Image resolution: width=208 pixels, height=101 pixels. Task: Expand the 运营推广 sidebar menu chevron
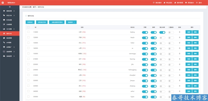pos(14,47)
